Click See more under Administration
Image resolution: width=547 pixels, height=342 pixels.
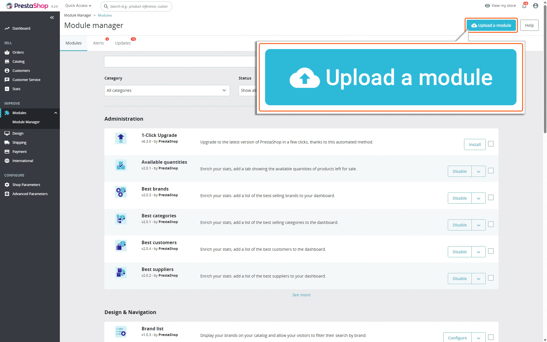[301, 295]
